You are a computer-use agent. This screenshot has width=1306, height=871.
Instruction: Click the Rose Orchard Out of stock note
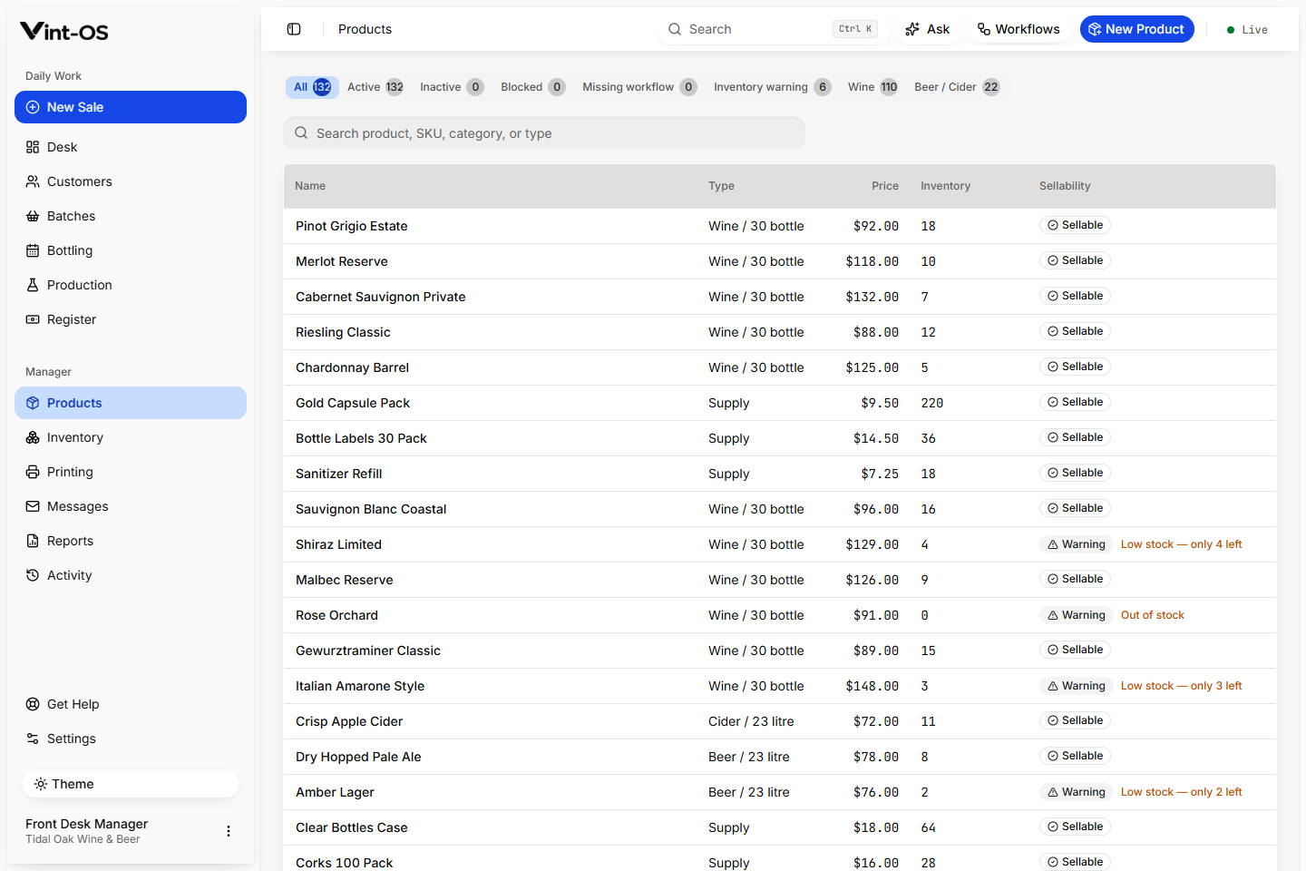(1153, 615)
